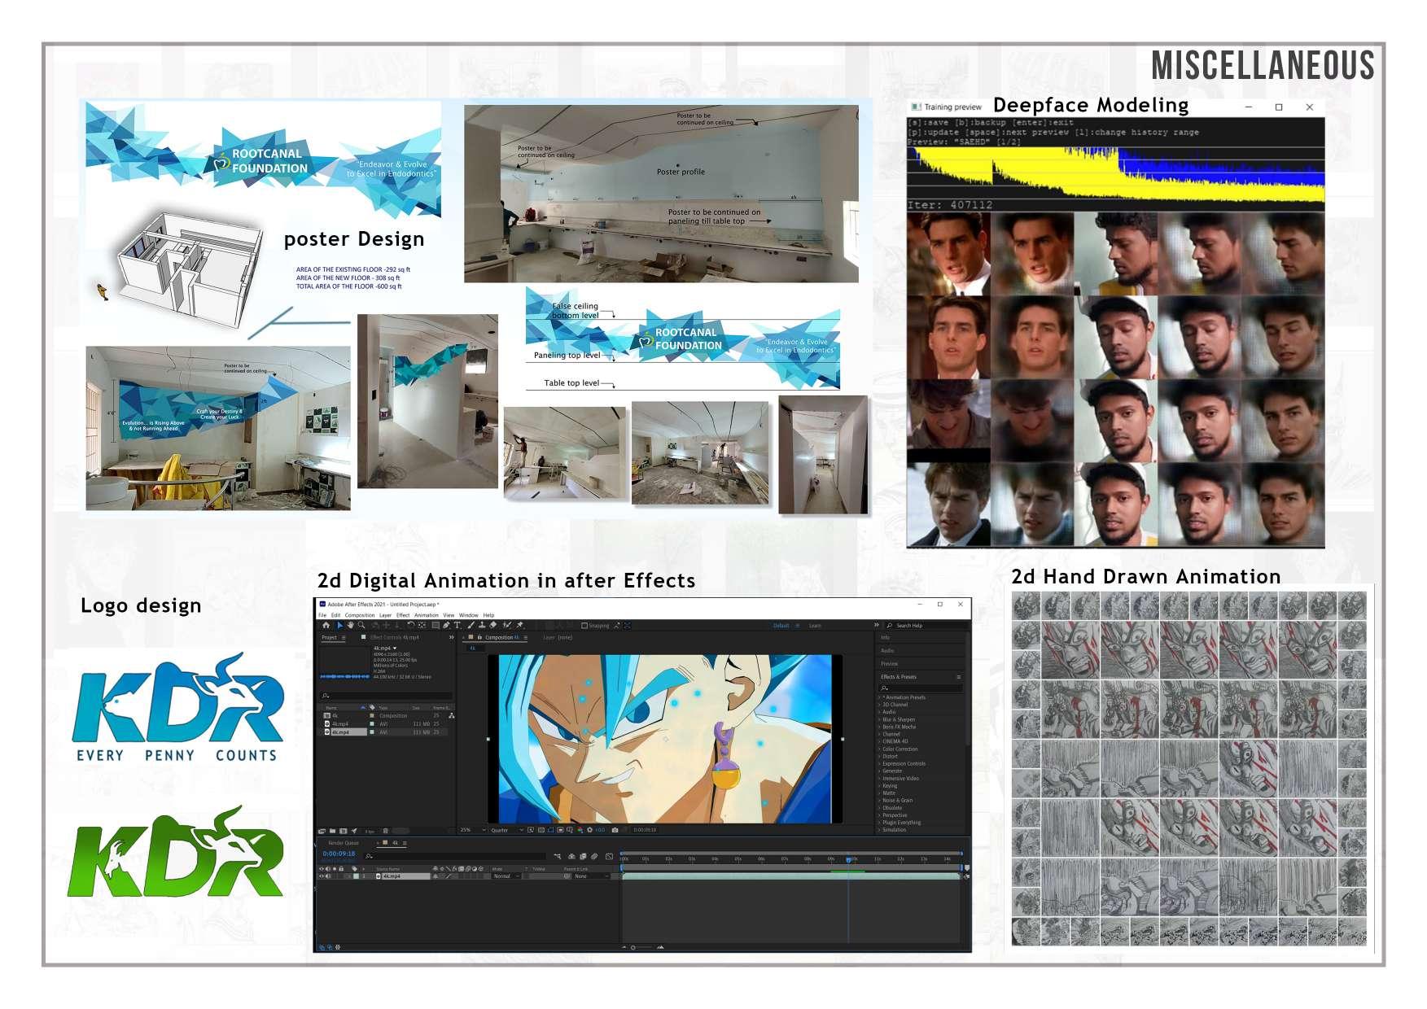Select the Pen tool

446,626
